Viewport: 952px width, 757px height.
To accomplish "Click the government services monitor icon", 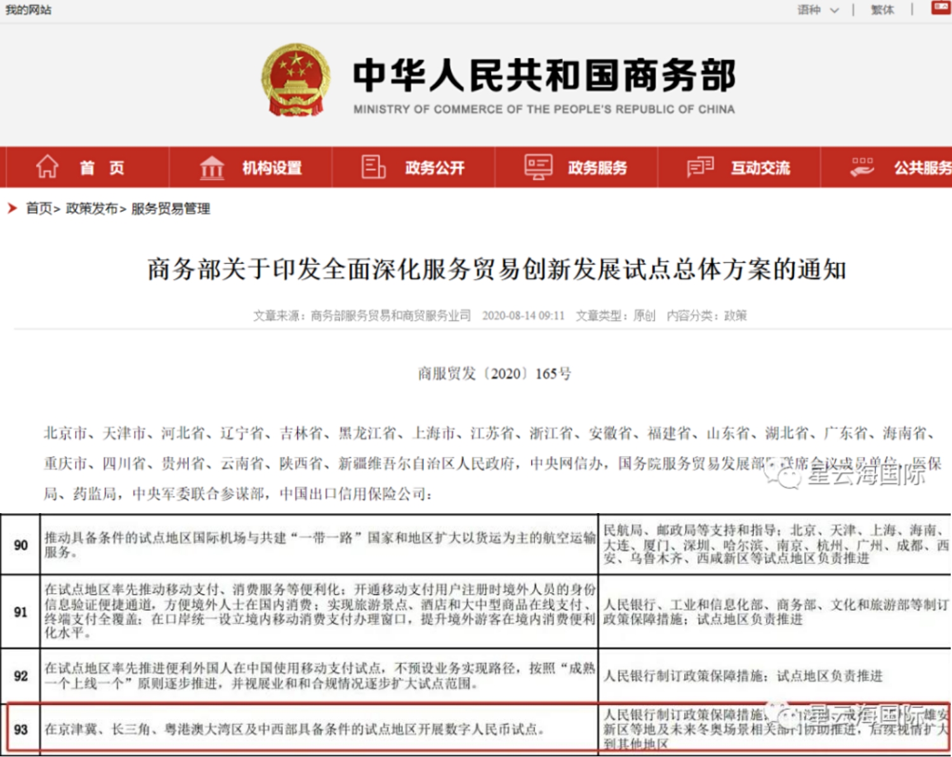I will coord(538,167).
